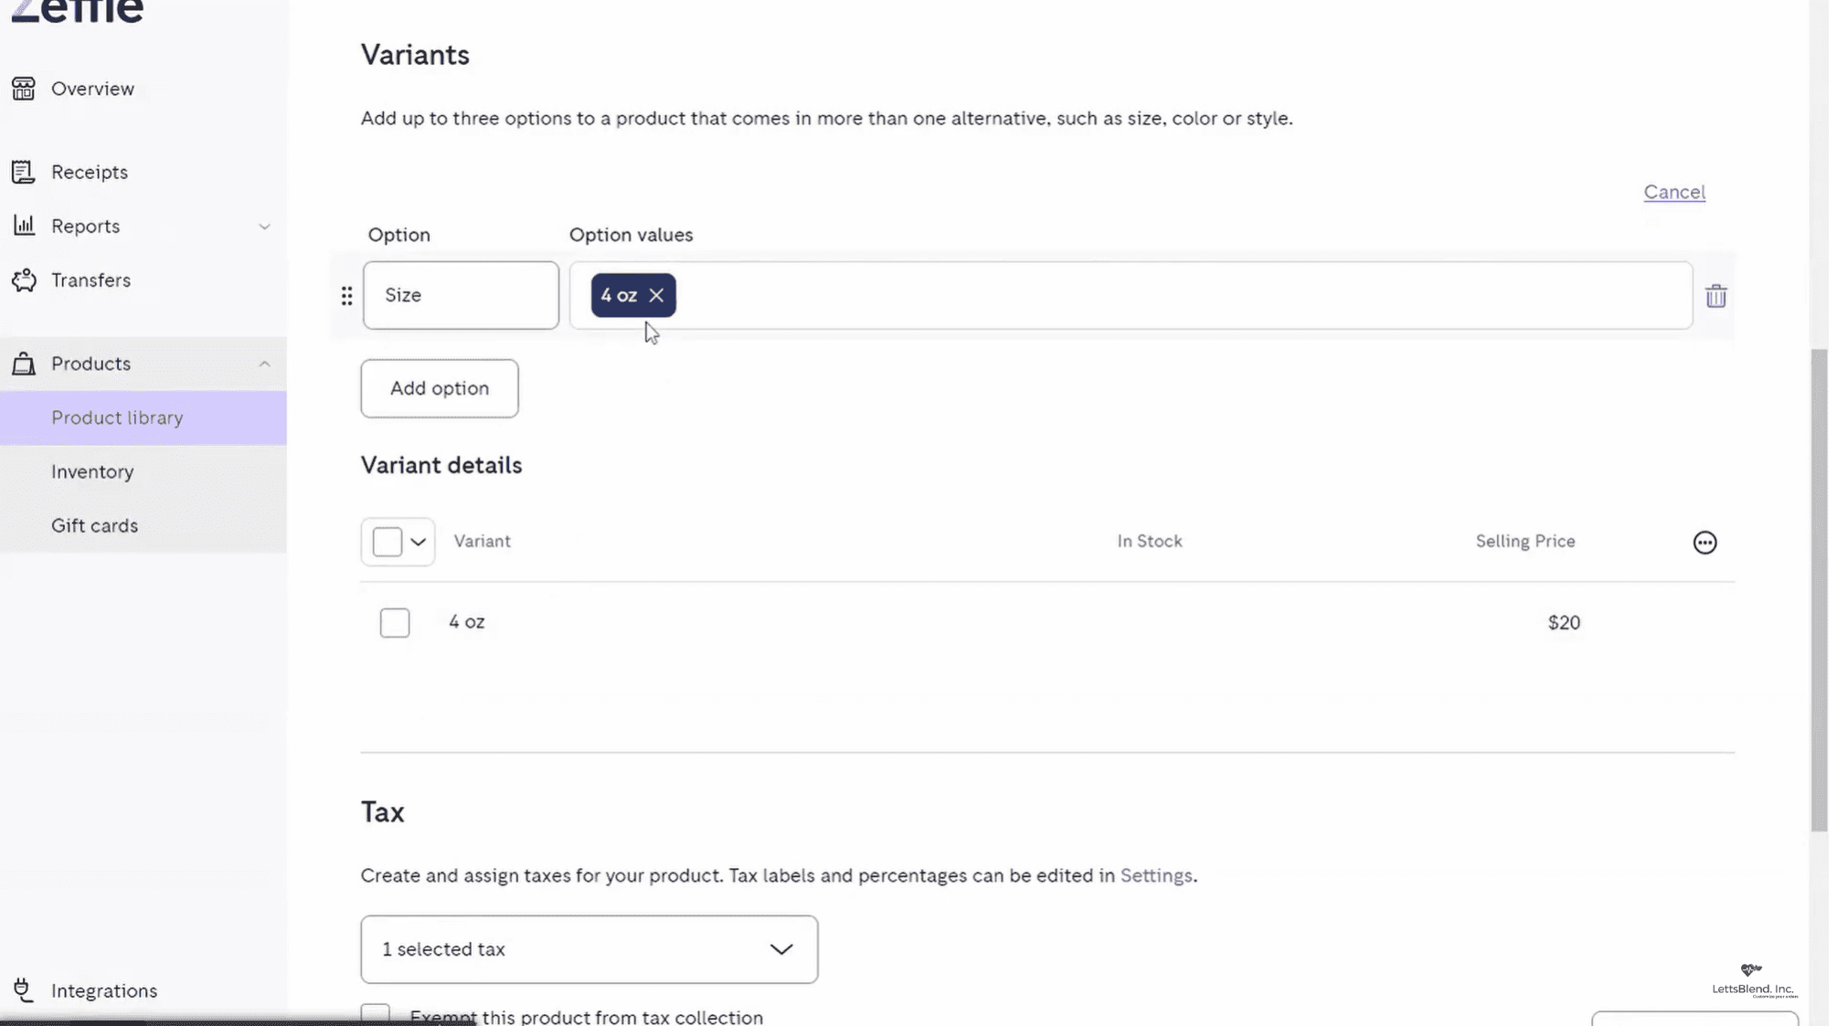Click the Receipts icon in sidebar
1837x1026 pixels.
24,172
